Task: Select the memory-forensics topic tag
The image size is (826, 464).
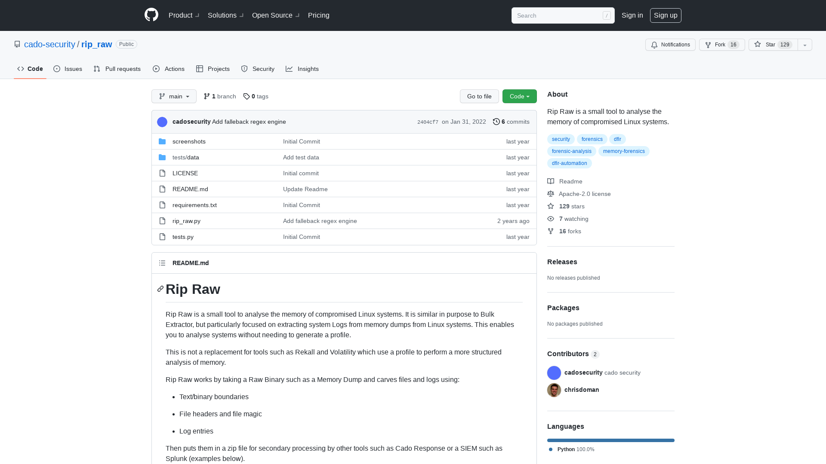Action: point(624,151)
